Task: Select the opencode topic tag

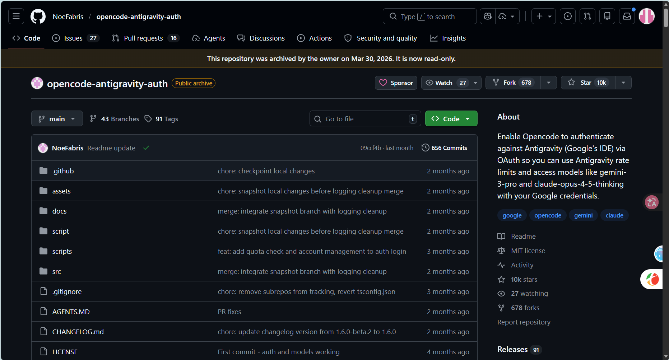Action: point(548,215)
